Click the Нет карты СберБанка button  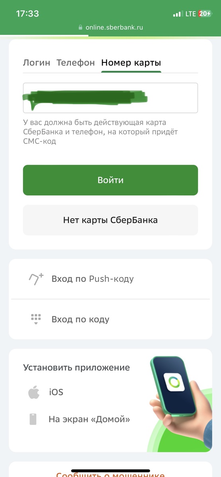[110, 220]
